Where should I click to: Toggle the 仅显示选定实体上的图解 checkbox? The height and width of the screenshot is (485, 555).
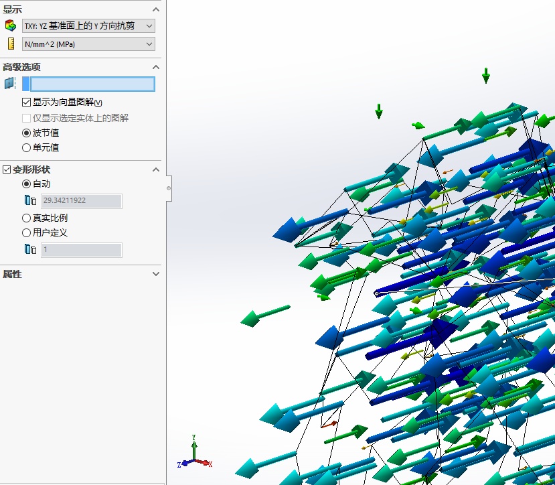(x=27, y=118)
